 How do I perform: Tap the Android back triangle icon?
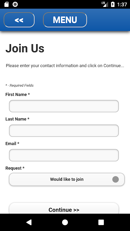coord(29,222)
